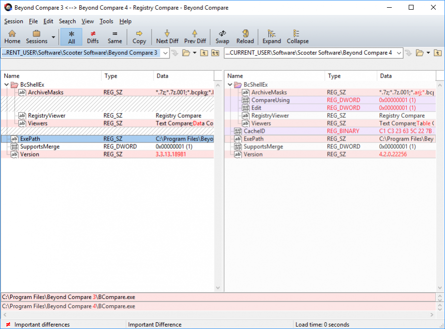Click the Home toolbar icon

pyautogui.click(x=12, y=37)
